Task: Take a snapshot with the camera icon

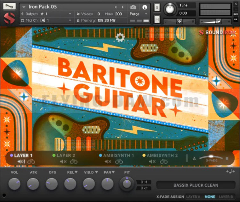Action: tap(133, 7)
